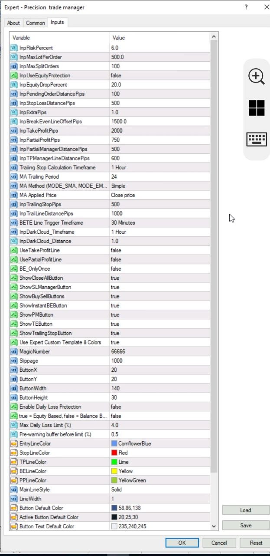Click the help question mark in title bar
This screenshot has height=556, width=270.
pos(246,7)
